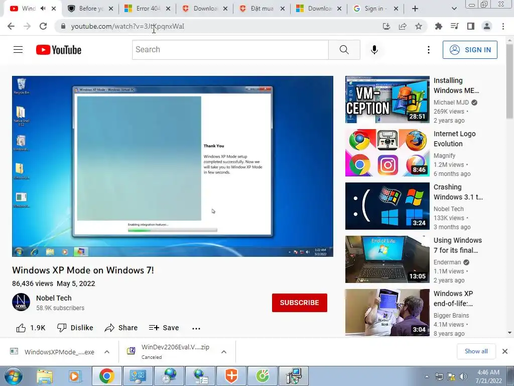The height and width of the screenshot is (386, 514).
Task: Switch to the Microsoft Download tab
Action: pyautogui.click(x=319, y=9)
